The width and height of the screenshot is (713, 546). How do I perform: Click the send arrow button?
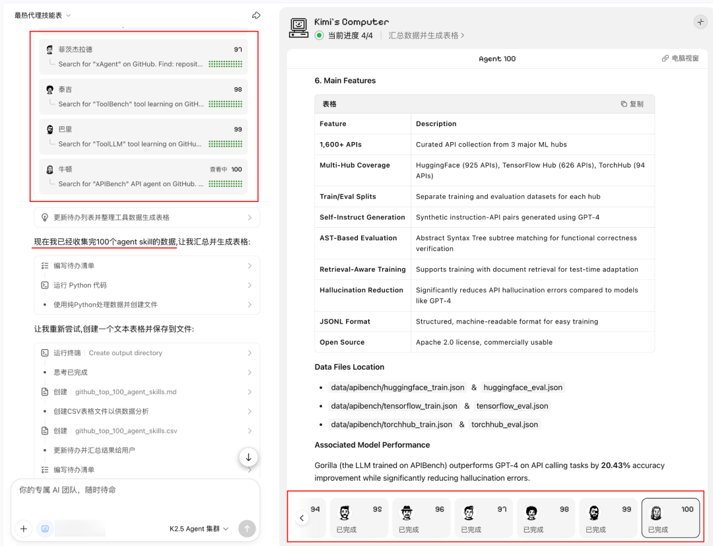pos(247,529)
